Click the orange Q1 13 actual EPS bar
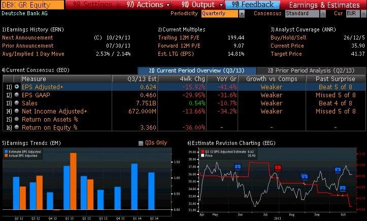Screen dimensions: 367x221 pyautogui.click(x=73, y=181)
